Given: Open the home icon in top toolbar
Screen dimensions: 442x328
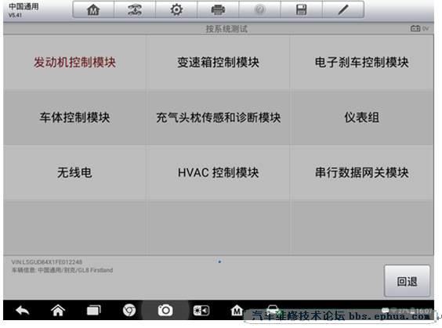Looking at the screenshot, I should [x=93, y=10].
